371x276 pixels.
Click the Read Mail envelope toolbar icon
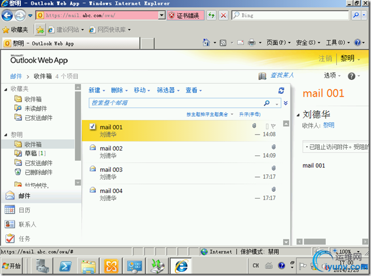(241, 42)
